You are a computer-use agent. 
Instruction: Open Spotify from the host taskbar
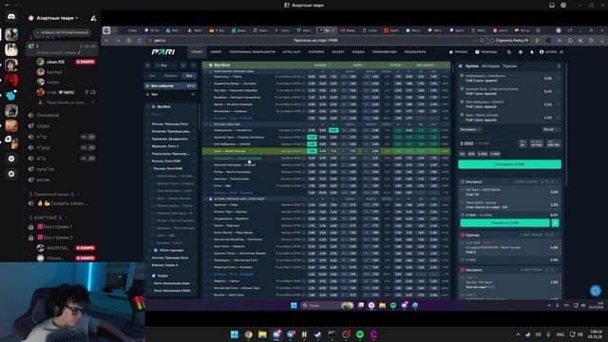coord(360,334)
